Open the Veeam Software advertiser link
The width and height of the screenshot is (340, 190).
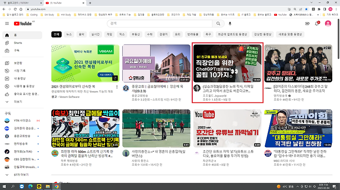point(69,97)
